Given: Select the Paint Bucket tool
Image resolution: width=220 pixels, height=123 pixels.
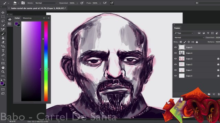Looking at the screenshot, I should click(3, 46).
